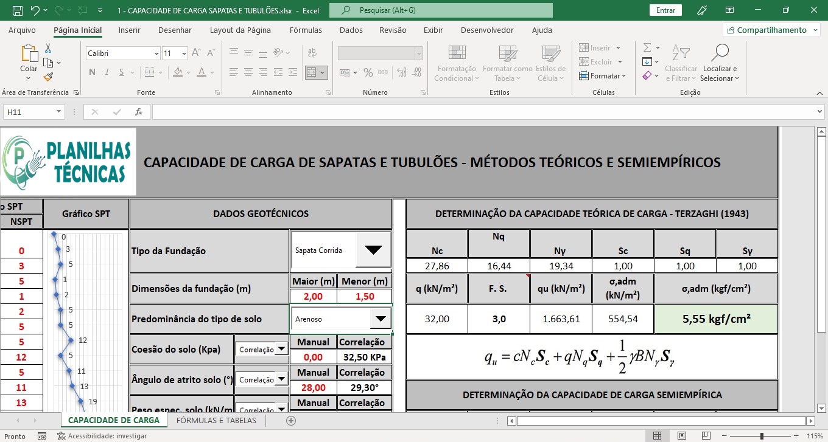Viewport: 828px width, 442px height.
Task: Increase font size with larger A
Action: pyautogui.click(x=197, y=54)
